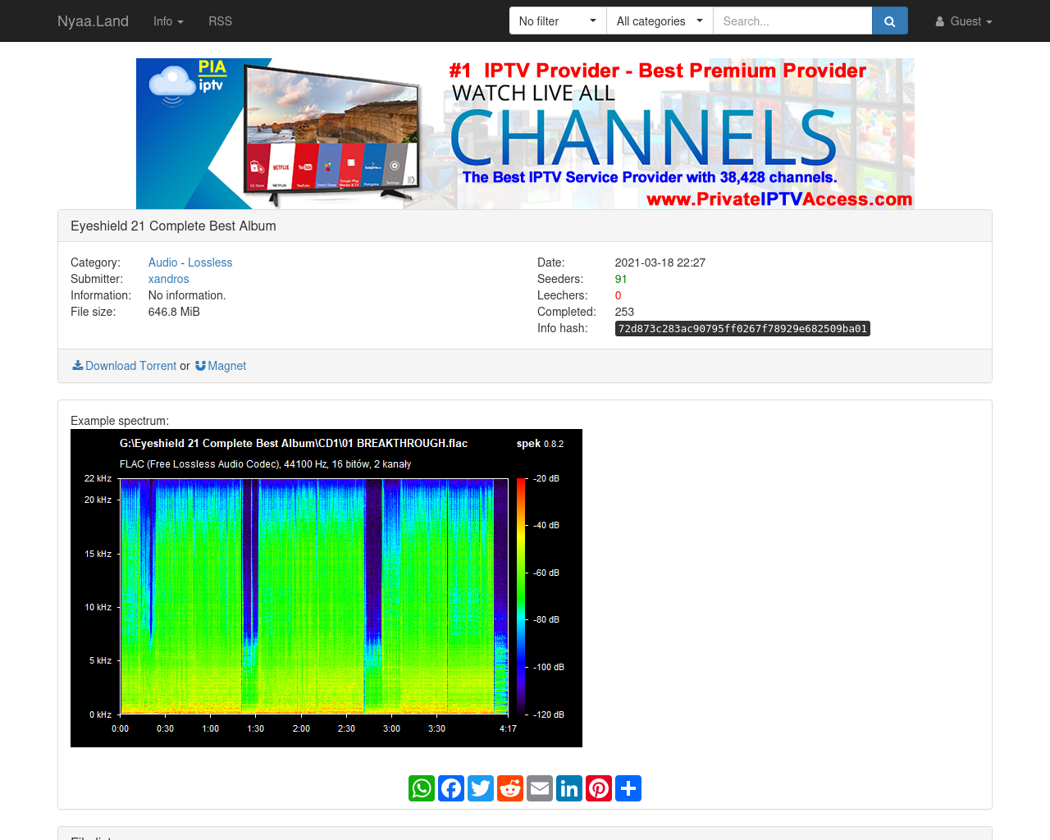
Task: Share on Pinterest icon
Action: [x=599, y=788]
